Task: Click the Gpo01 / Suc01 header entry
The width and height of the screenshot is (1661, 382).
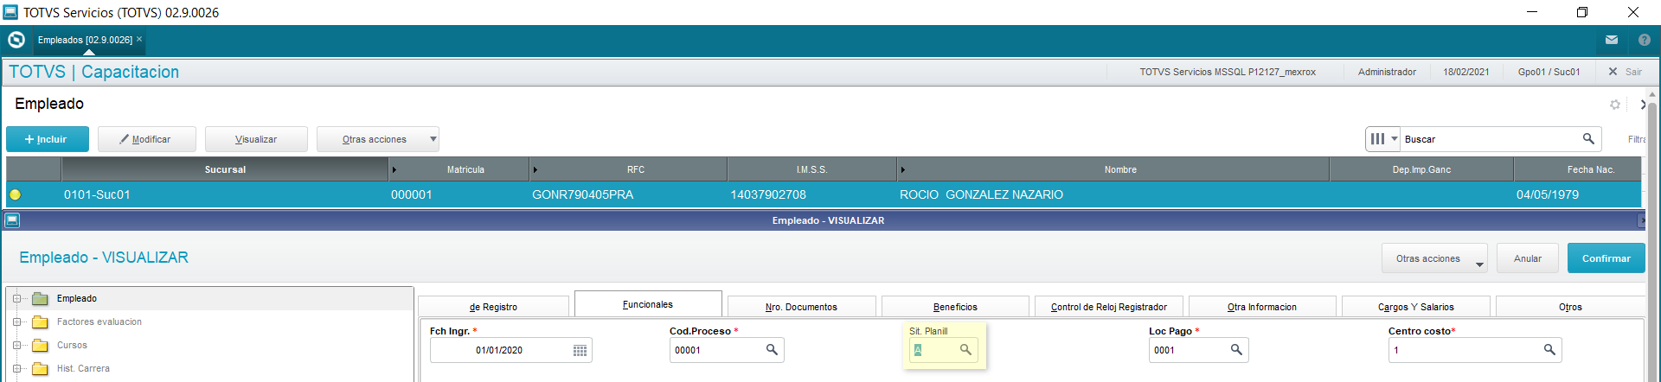Action: click(1549, 72)
